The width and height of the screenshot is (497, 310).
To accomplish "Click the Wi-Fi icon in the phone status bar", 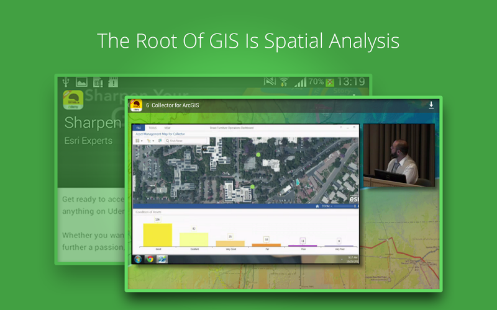I will coord(284,82).
